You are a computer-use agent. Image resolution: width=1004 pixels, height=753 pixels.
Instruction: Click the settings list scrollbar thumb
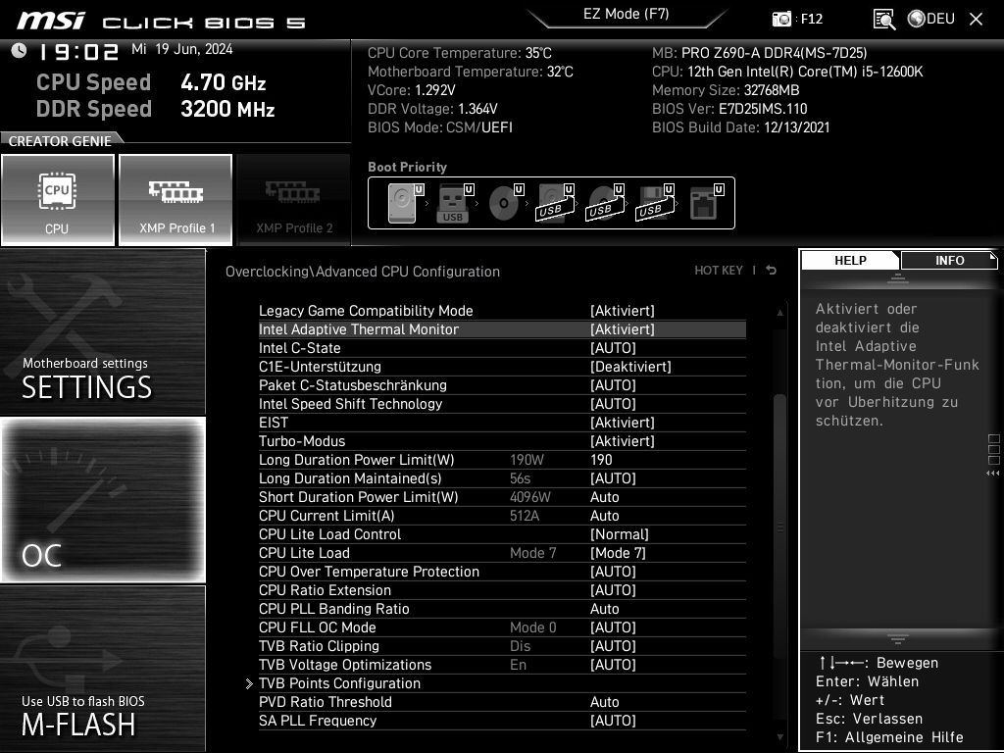coord(779,527)
